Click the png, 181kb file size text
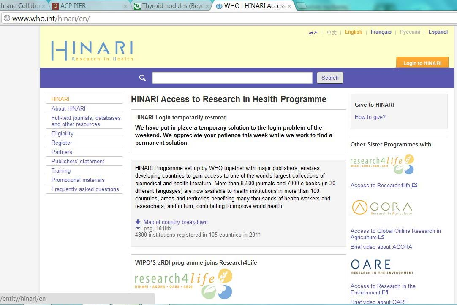 (x=157, y=229)
